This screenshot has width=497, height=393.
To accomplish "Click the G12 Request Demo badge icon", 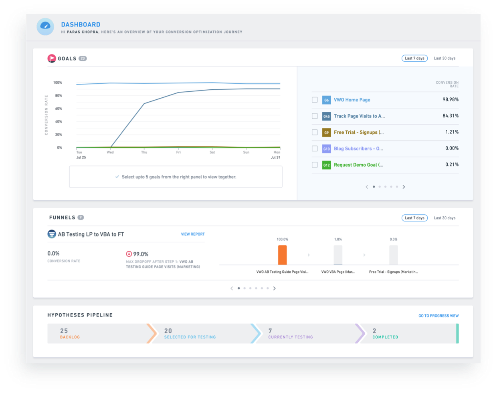I will pyautogui.click(x=325, y=165).
